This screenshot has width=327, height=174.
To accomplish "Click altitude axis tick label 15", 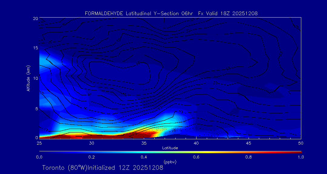I will point(35,48).
